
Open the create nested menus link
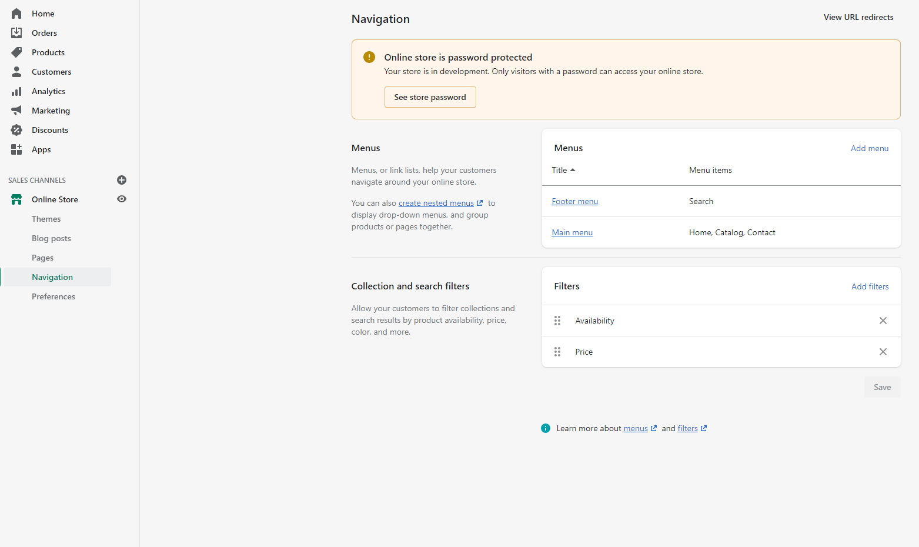click(436, 202)
